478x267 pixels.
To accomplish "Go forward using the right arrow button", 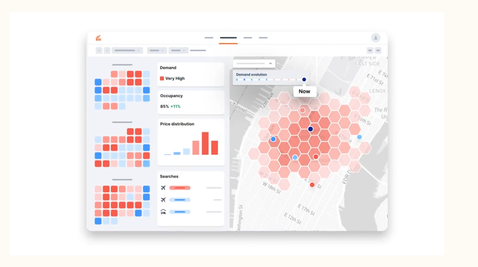I will [107, 50].
